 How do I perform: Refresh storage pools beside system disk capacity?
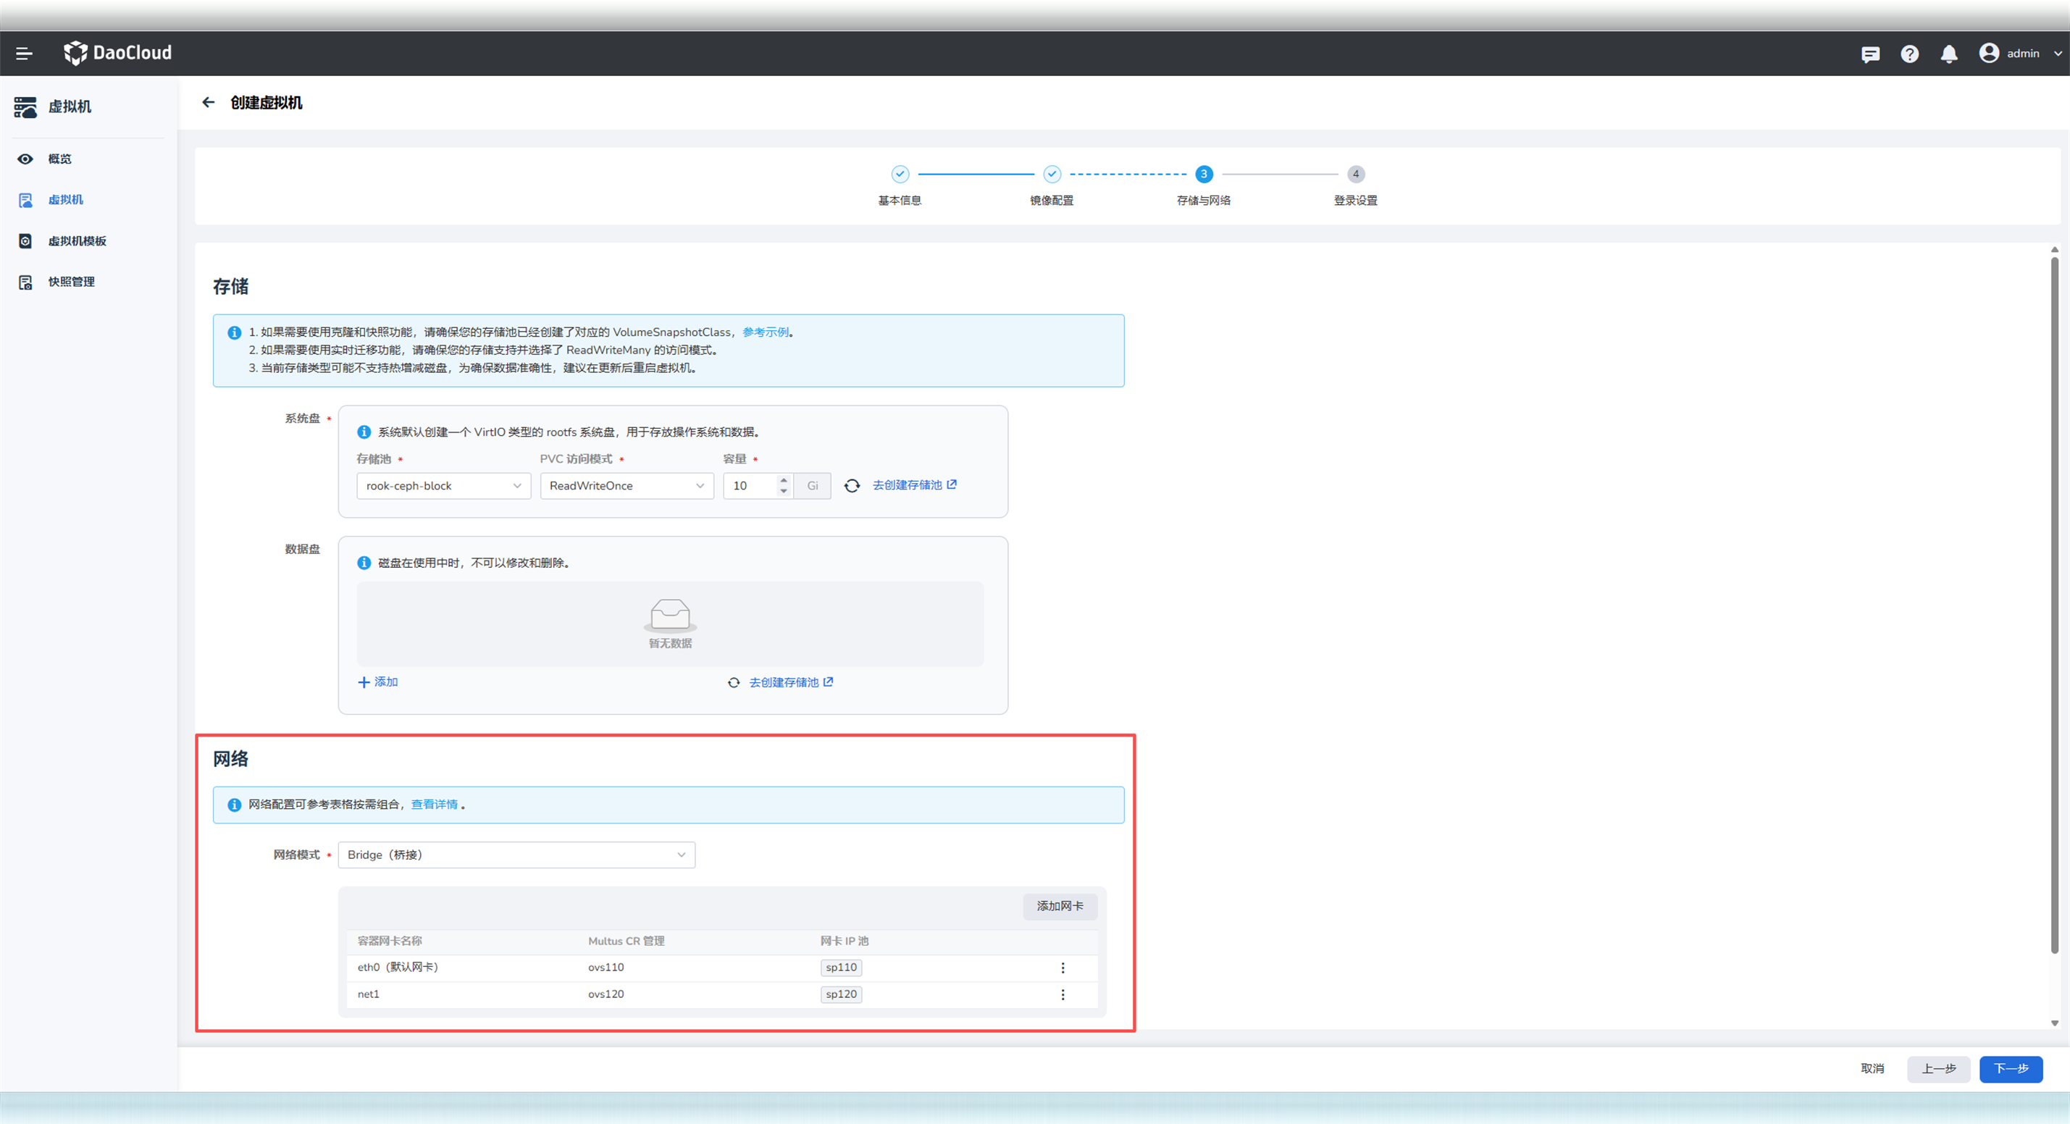[x=852, y=486]
